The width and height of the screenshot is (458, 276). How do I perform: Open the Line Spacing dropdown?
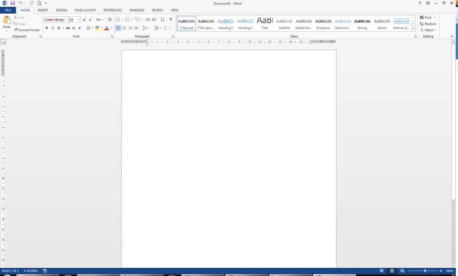click(146, 28)
